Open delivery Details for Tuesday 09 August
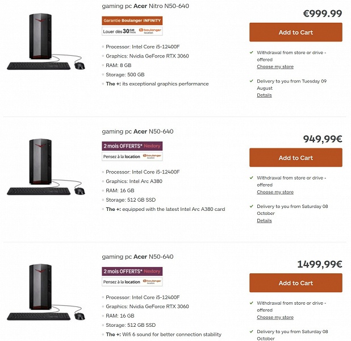The image size is (351, 341). (x=264, y=95)
